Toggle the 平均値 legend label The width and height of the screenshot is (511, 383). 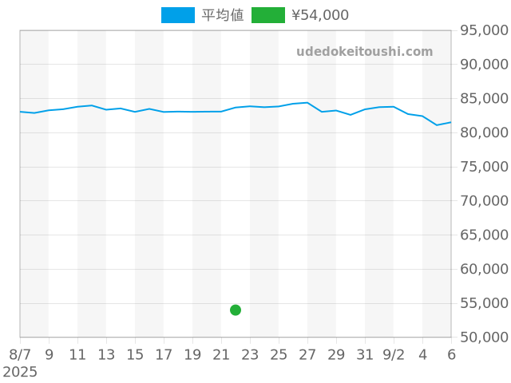coord(223,15)
